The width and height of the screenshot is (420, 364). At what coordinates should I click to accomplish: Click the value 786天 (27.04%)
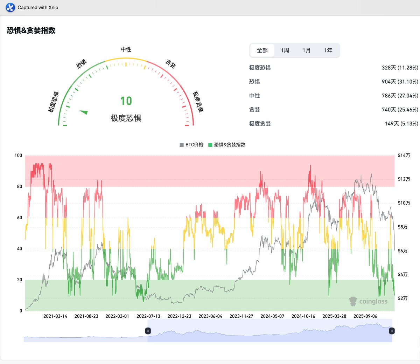point(400,96)
